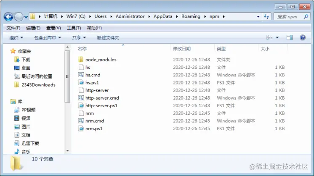Screen dimensions: 314x176
Task: Open 下载 in favorites
Action: point(22,60)
